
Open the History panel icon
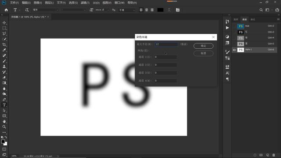(x=227, y=22)
